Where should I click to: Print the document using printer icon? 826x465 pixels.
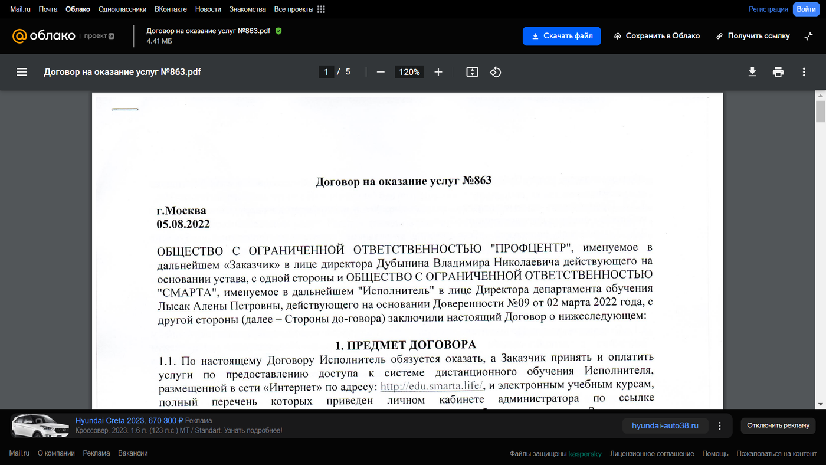(x=778, y=72)
